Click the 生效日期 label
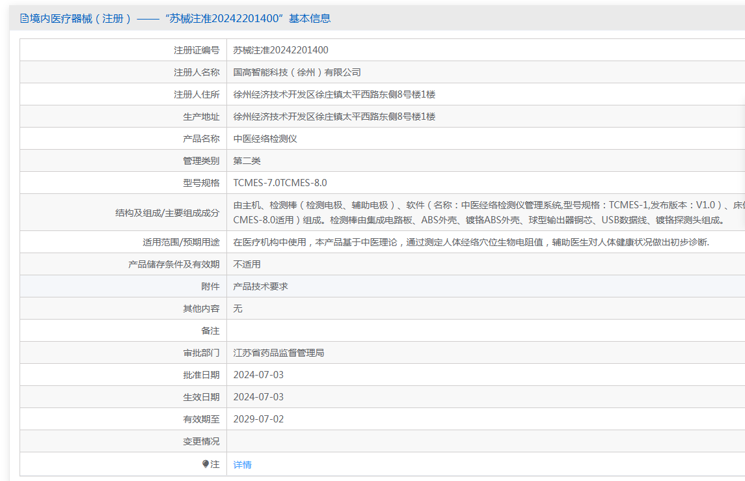 pos(202,397)
